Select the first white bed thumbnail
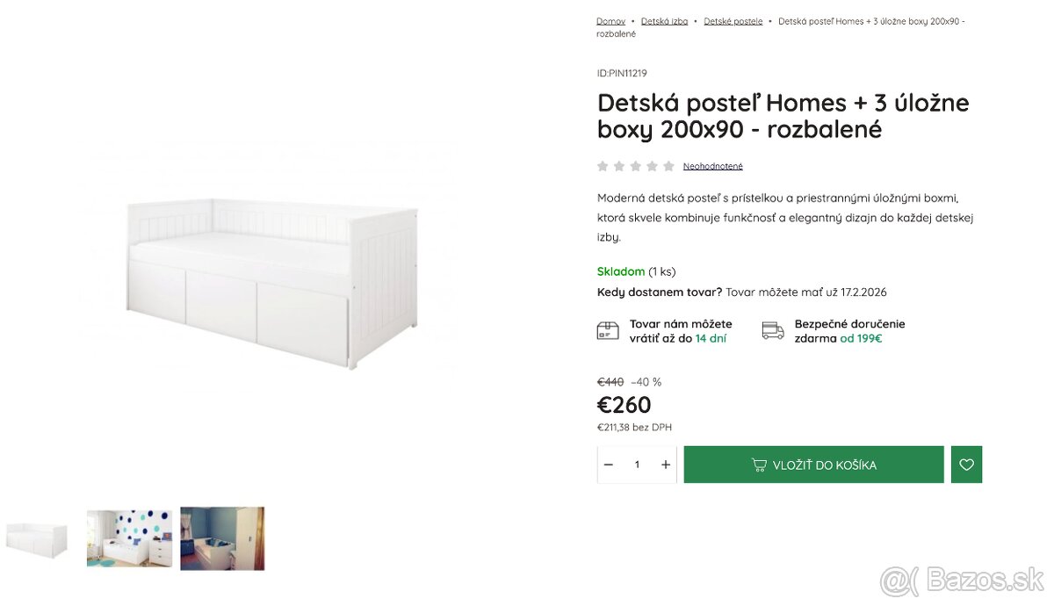The height and width of the screenshot is (606, 1054). pos(36,538)
